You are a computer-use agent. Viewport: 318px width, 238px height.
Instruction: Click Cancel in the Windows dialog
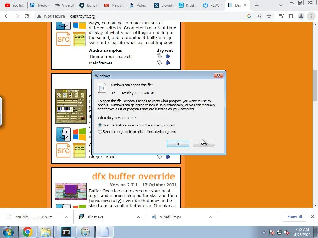pyautogui.click(x=204, y=144)
